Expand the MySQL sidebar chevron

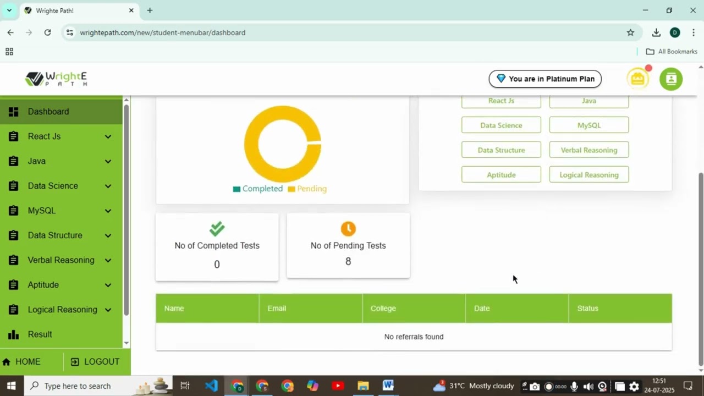tap(108, 211)
